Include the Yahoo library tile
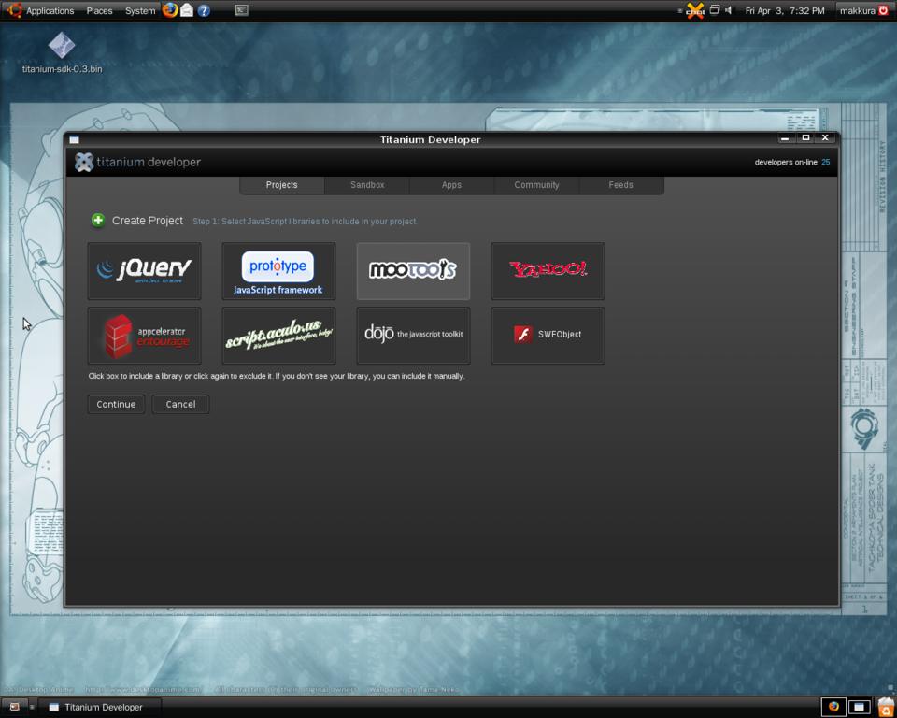The width and height of the screenshot is (897, 718). [x=548, y=271]
